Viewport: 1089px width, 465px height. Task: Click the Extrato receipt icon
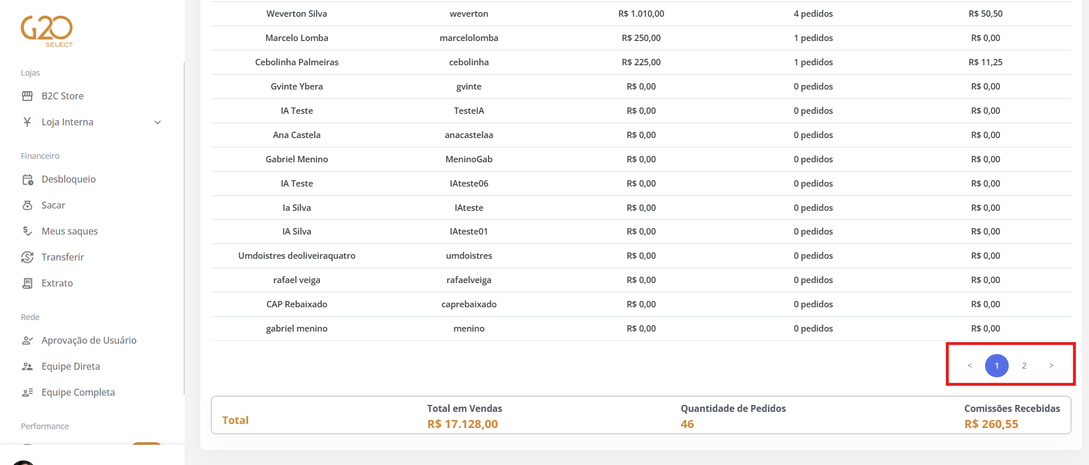pyautogui.click(x=27, y=283)
